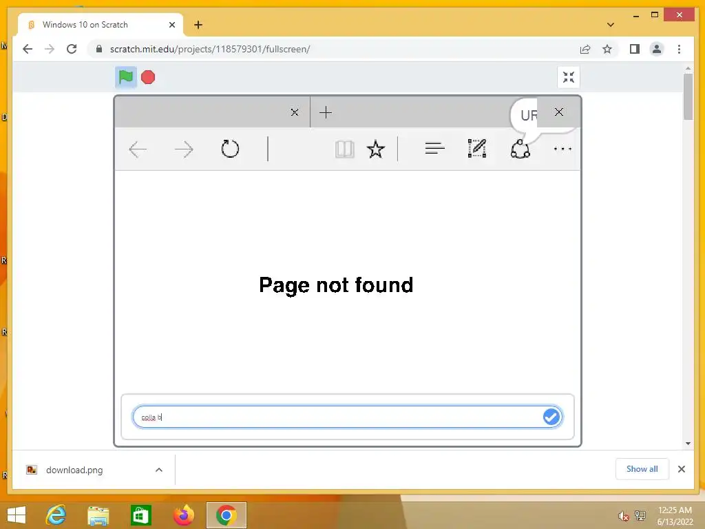Click the Edge refresh icon in stage
Viewport: 705px width, 529px height.
[x=230, y=149]
